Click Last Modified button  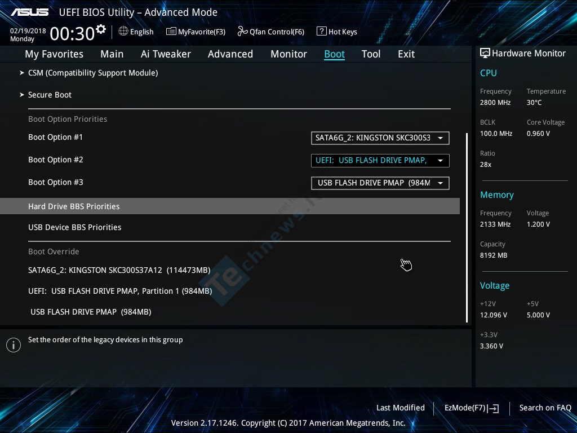pyautogui.click(x=401, y=408)
